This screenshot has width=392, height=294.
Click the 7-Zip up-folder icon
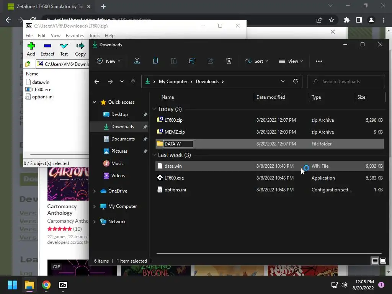coord(28,64)
